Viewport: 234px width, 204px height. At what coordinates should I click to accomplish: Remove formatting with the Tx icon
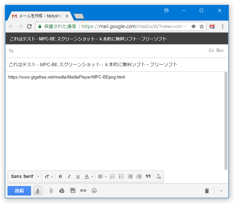point(158,177)
